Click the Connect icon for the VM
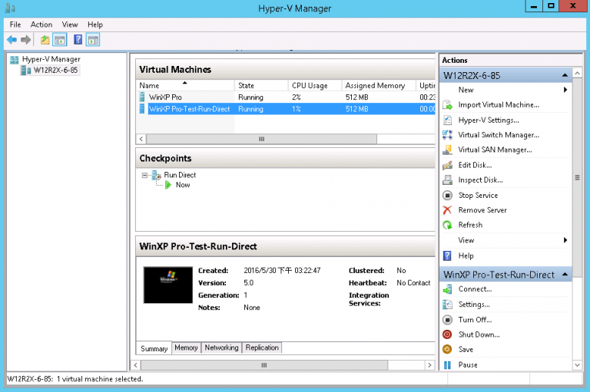The height and width of the screenshot is (392, 590). coord(447,289)
